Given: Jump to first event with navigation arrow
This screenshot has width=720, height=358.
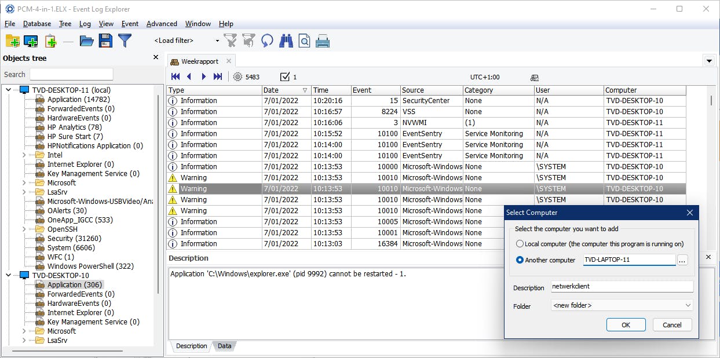Looking at the screenshot, I should click(x=176, y=77).
